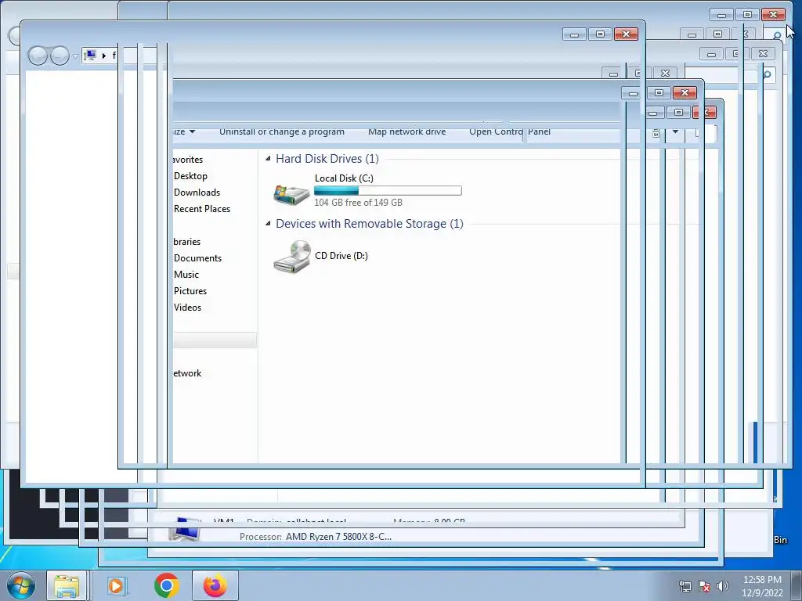Click the Show desktop button
The width and height of the screenshot is (802, 601).
click(x=797, y=585)
